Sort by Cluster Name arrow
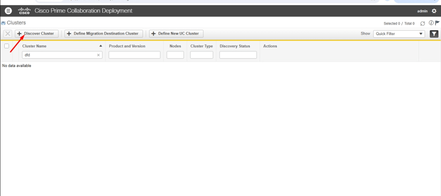 [x=101, y=46]
